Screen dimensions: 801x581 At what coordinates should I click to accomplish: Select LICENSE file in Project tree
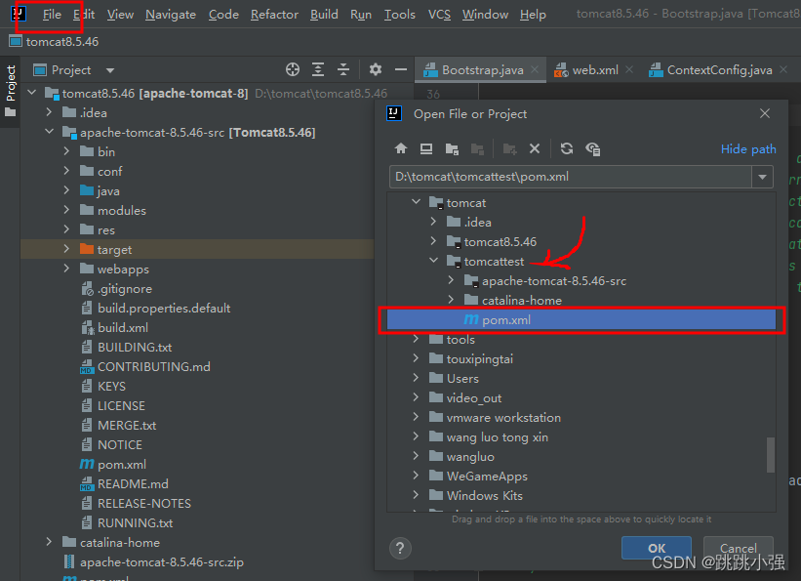point(121,405)
